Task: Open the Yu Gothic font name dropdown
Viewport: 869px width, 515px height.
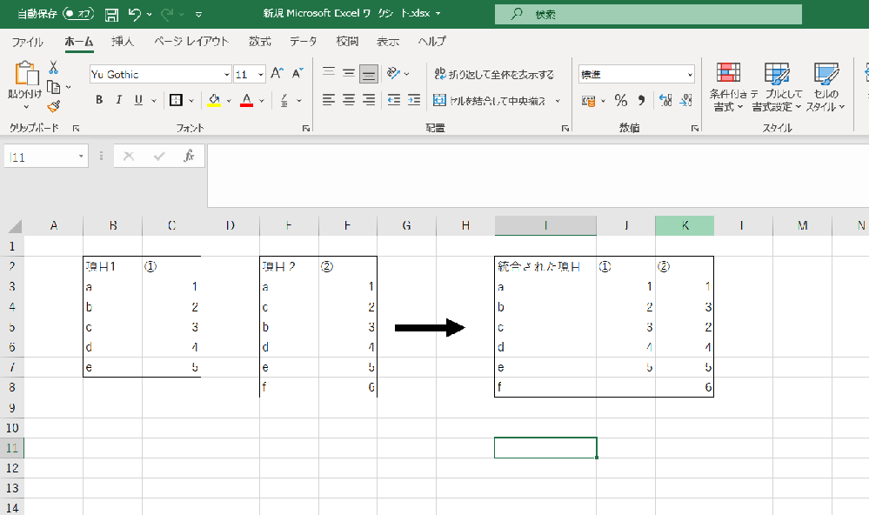Action: coord(227,75)
